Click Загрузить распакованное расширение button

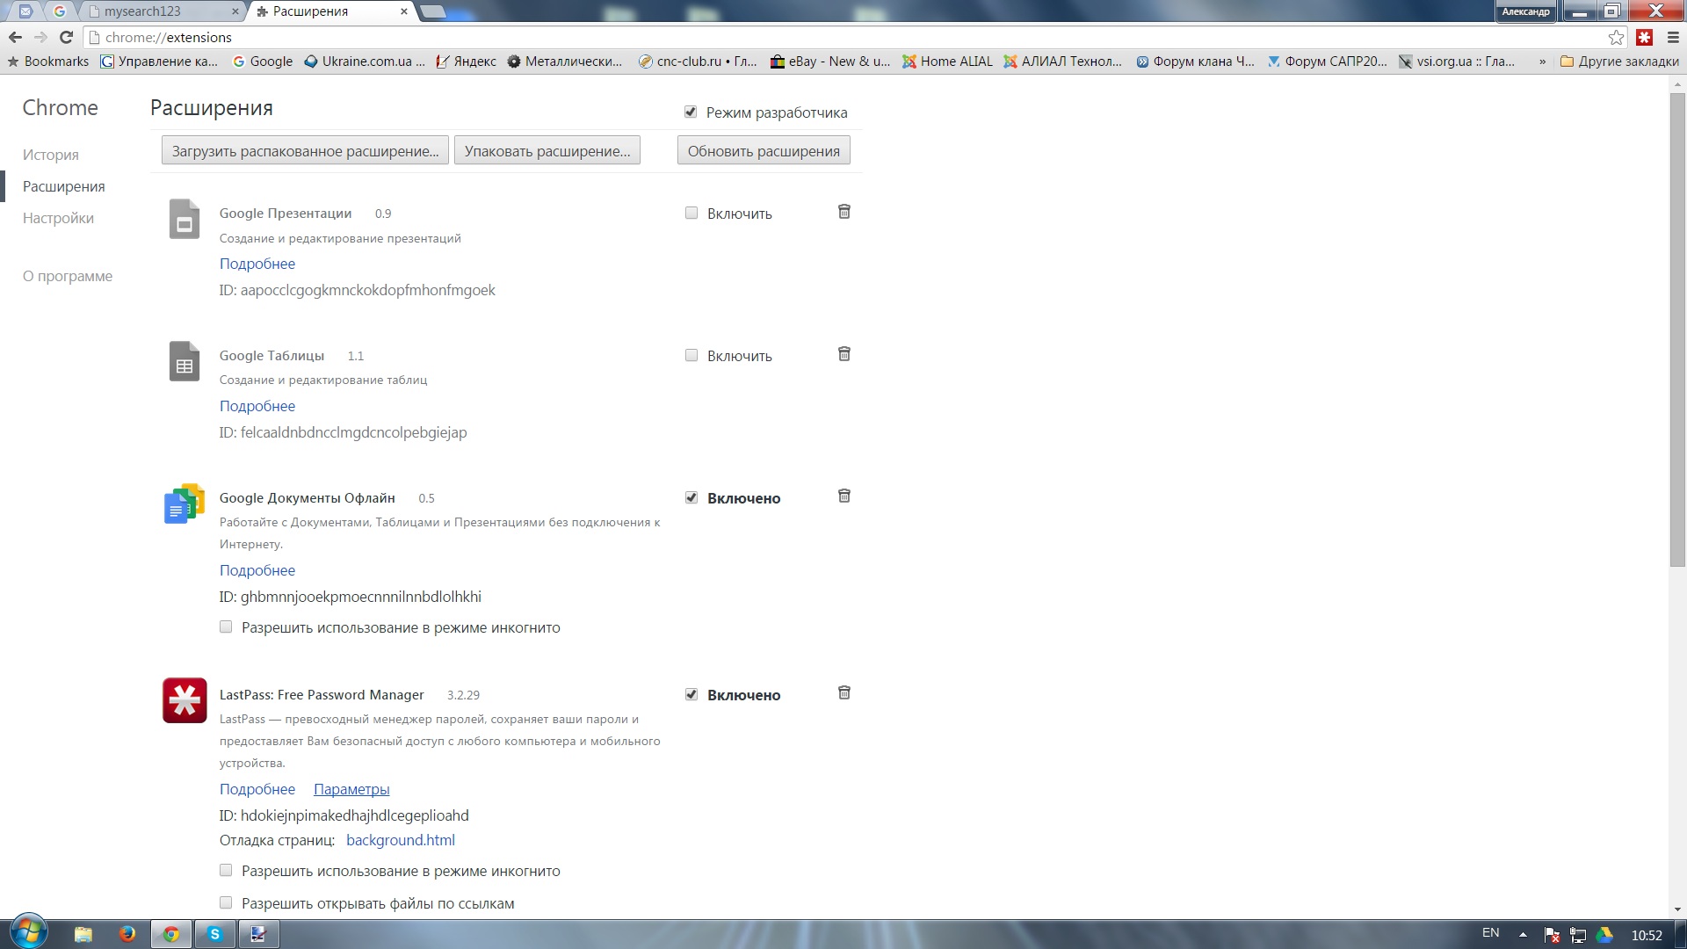pyautogui.click(x=305, y=151)
